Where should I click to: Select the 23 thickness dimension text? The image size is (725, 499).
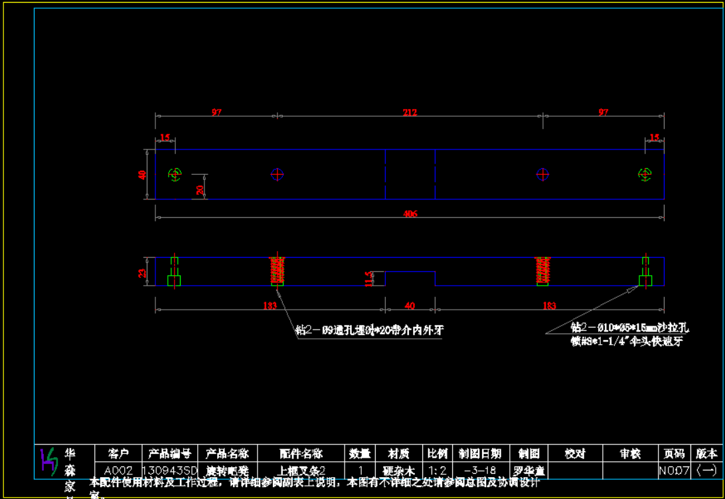pos(142,272)
